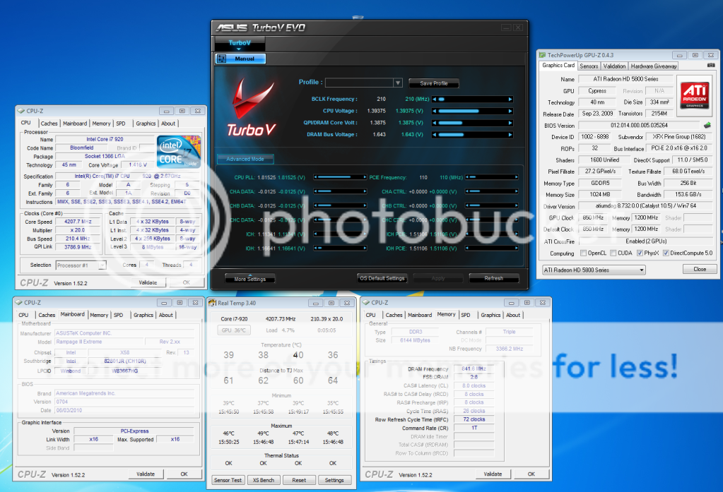Open the ATI Radeon HD 5800 Series GPU selector

[594, 270]
